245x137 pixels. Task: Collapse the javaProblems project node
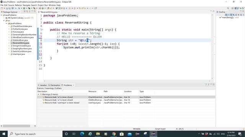point(2,15)
